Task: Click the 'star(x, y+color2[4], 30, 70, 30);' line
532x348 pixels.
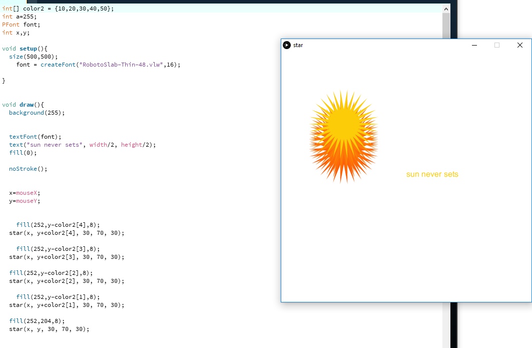Action: (x=67, y=233)
